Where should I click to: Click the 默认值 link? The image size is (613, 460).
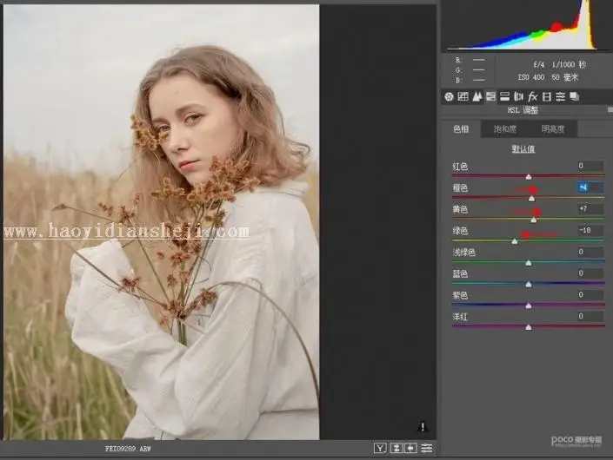tap(523, 149)
